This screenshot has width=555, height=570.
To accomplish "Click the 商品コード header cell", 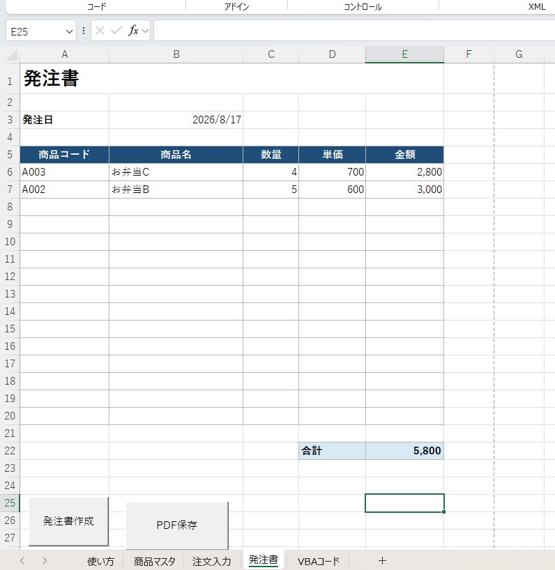I will pyautogui.click(x=64, y=155).
